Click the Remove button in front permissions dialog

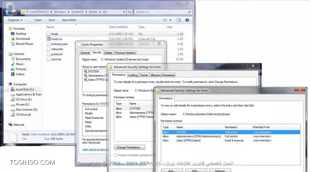[x=220, y=171]
